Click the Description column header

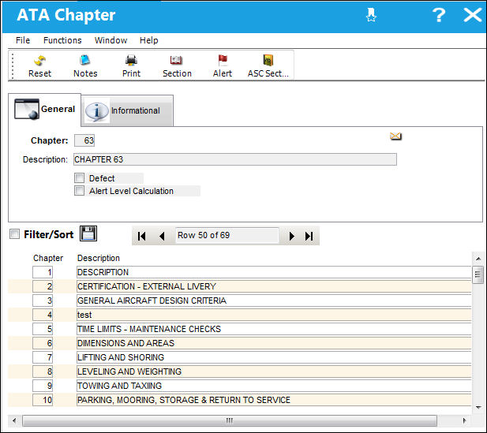[x=99, y=258]
